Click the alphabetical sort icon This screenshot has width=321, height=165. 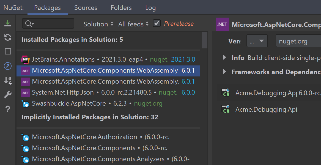point(8,81)
